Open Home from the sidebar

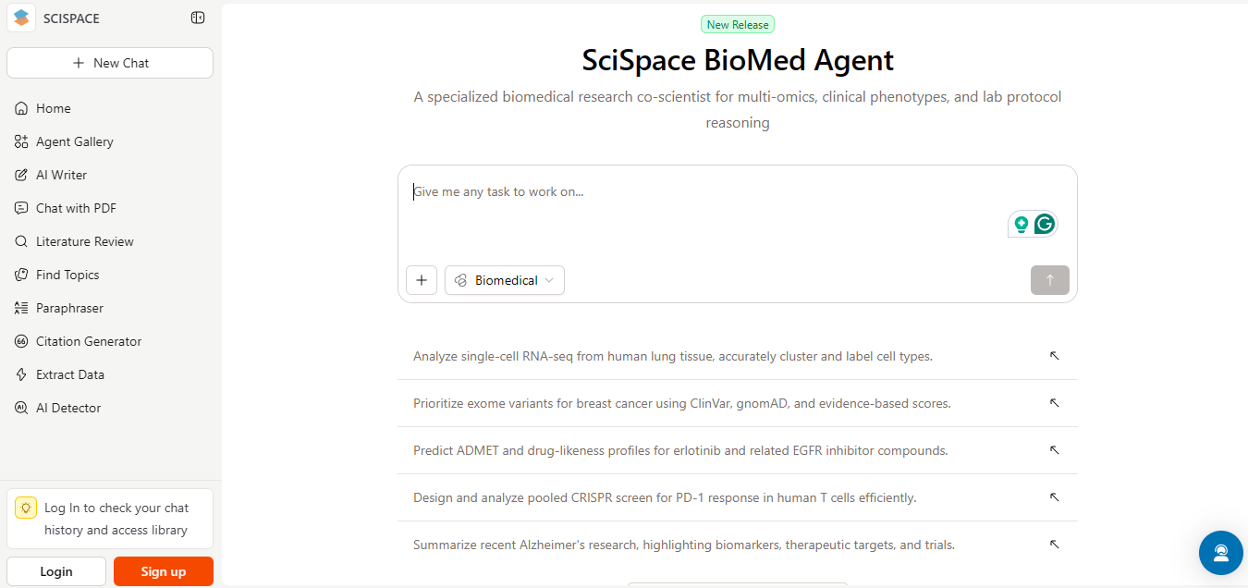coord(53,108)
